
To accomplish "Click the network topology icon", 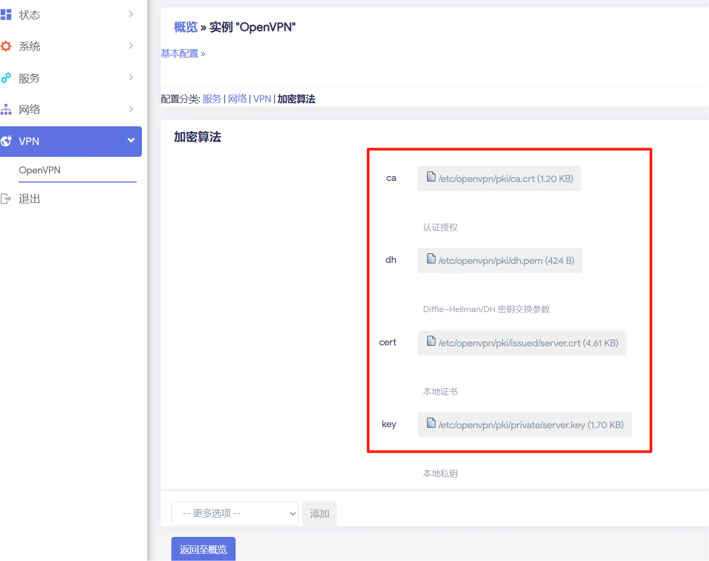I will 6,110.
